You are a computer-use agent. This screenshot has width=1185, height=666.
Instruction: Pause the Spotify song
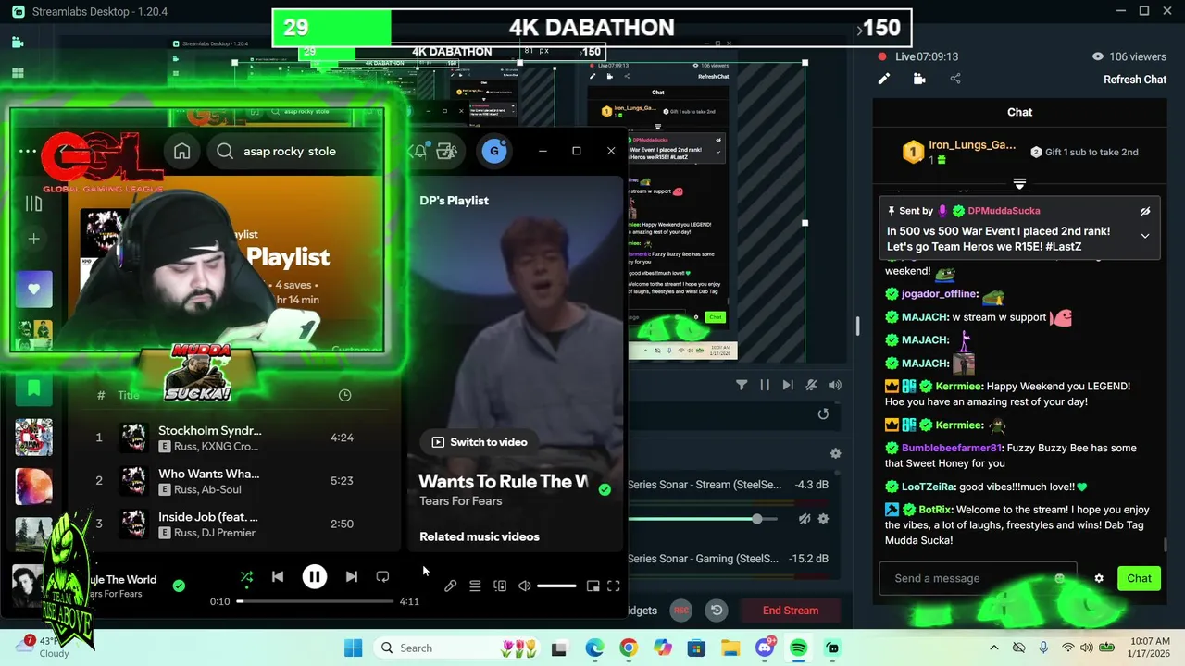coord(315,576)
